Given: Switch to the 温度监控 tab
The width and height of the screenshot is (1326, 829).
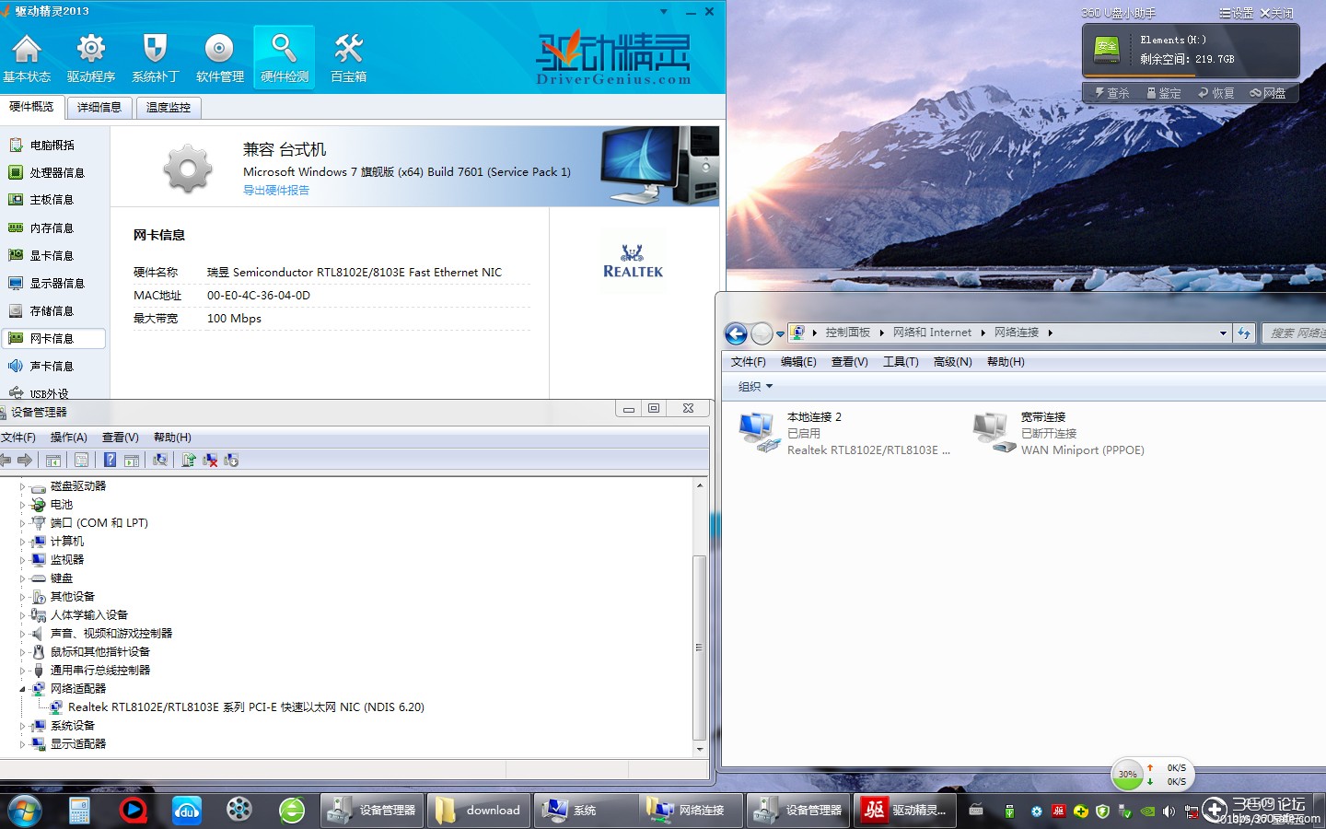Looking at the screenshot, I should (x=169, y=107).
